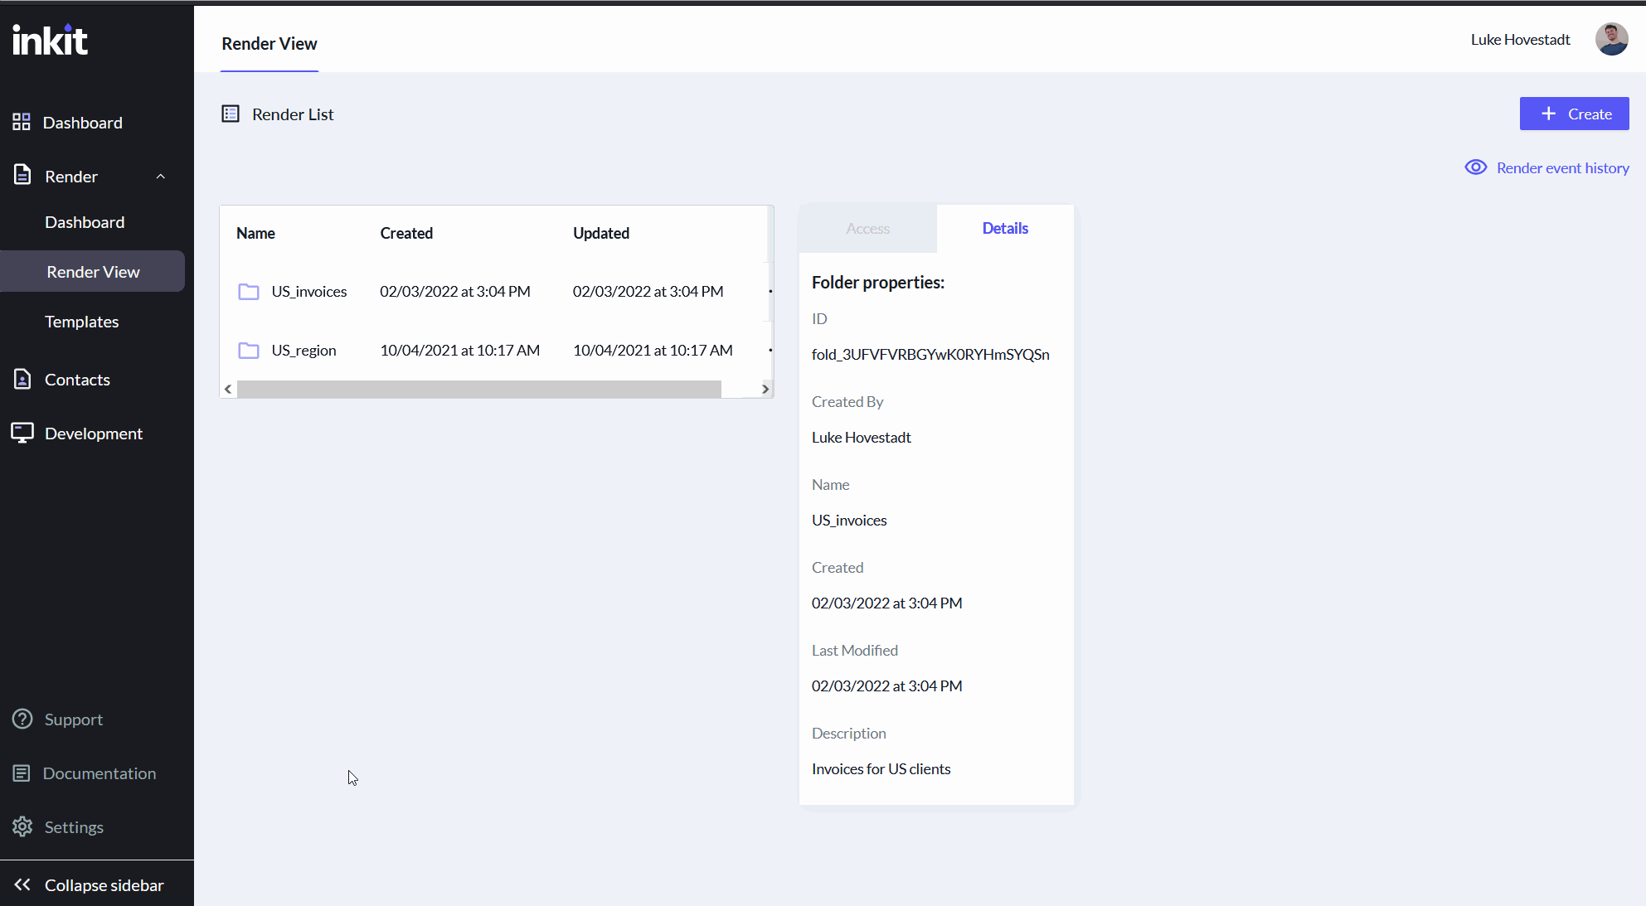Click the inkit logo

coord(50,40)
